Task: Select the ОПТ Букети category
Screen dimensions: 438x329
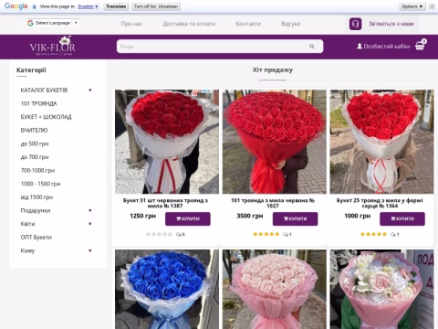Action: click(x=36, y=238)
